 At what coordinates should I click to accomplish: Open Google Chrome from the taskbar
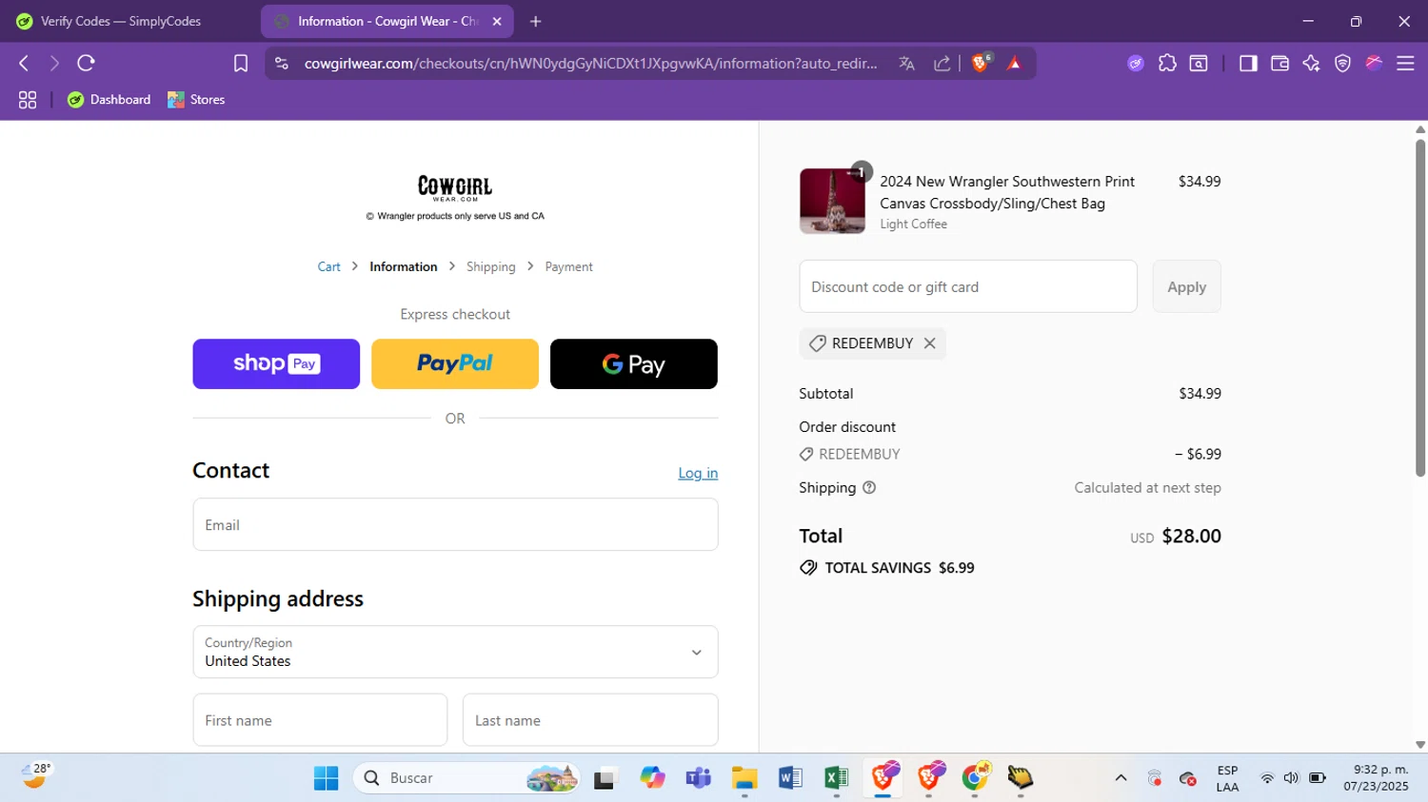pyautogui.click(x=975, y=778)
